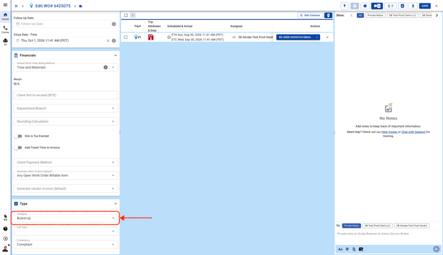This screenshot has height=255, width=443.
Task: Click Edit Columns button
Action: tap(310, 15)
